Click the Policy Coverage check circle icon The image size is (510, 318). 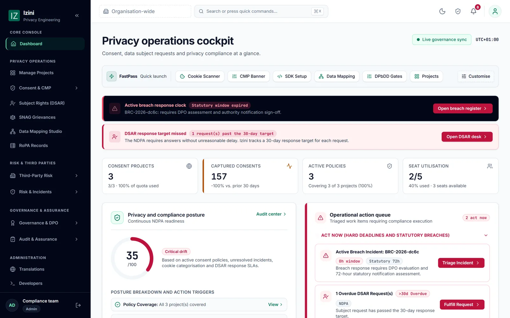tap(117, 305)
